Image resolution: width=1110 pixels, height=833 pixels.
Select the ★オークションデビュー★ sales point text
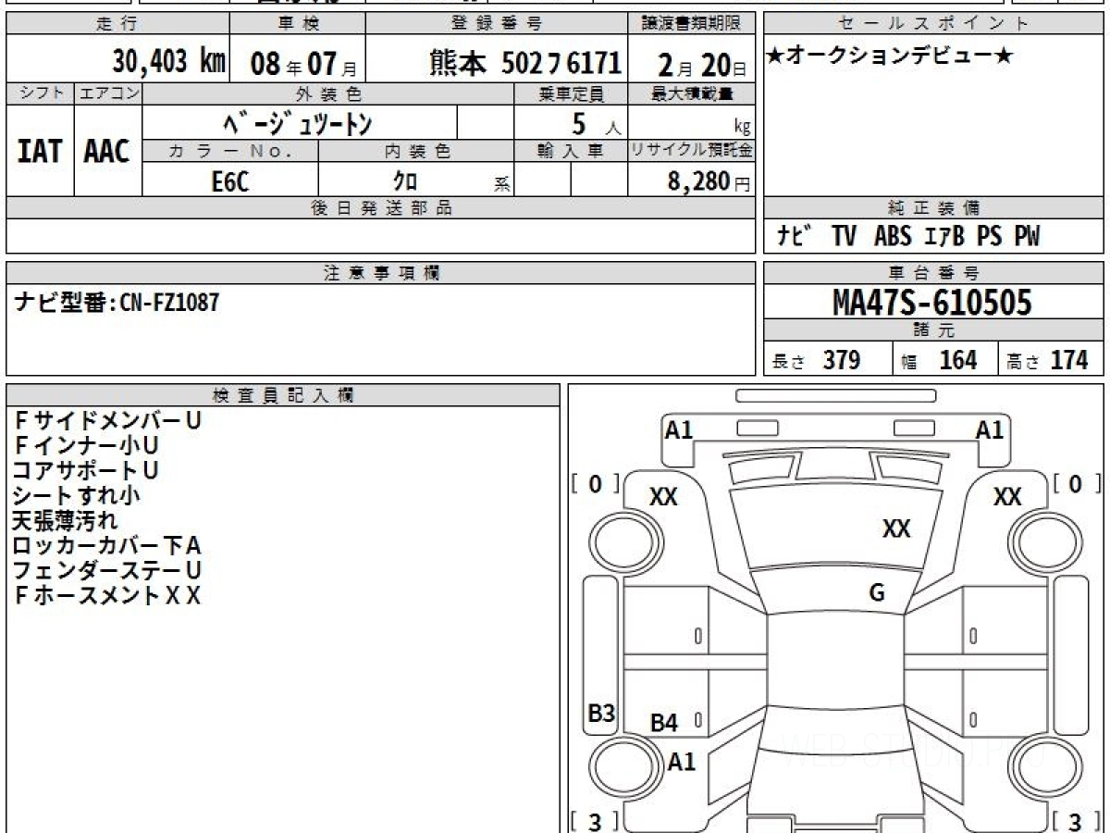890,56
